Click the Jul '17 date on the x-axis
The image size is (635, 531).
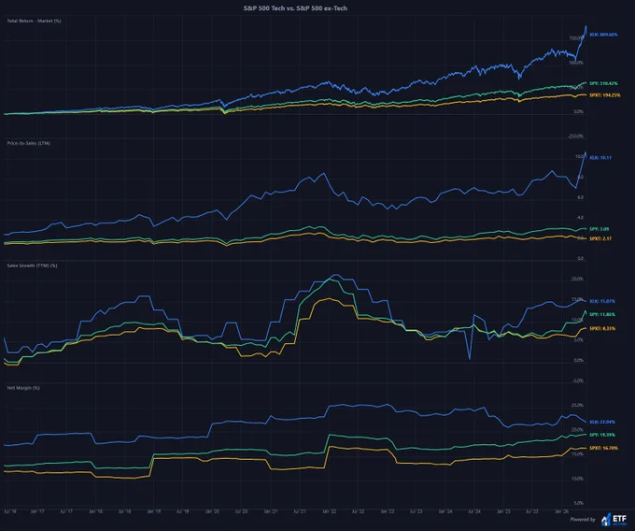coord(66,511)
